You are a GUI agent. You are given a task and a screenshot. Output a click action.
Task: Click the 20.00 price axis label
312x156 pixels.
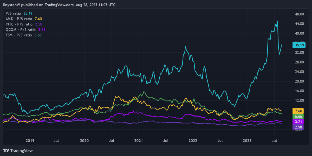pos(298,81)
